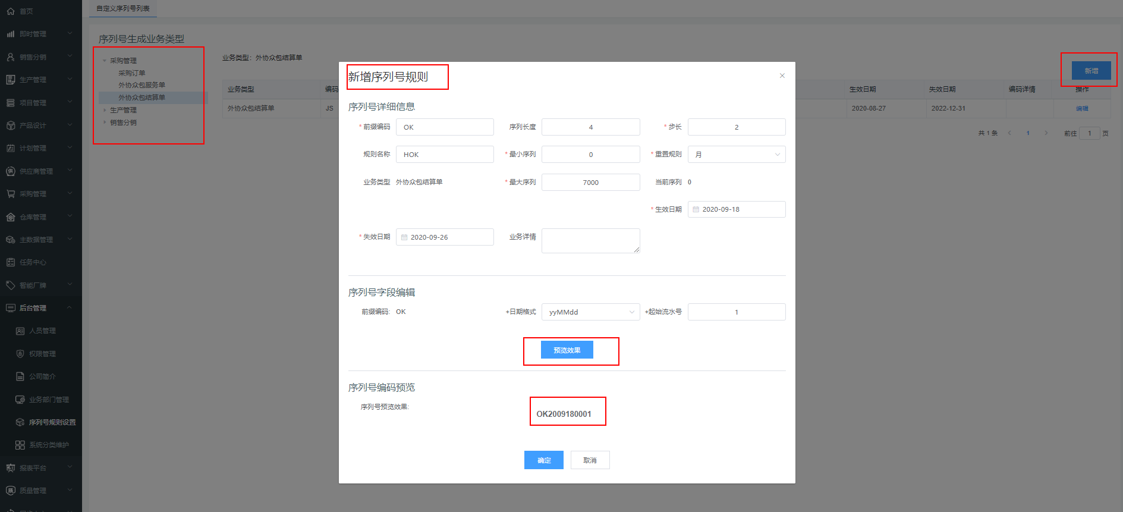Click the task list icon for 任务中心
This screenshot has width=1123, height=512.
pyautogui.click(x=11, y=262)
